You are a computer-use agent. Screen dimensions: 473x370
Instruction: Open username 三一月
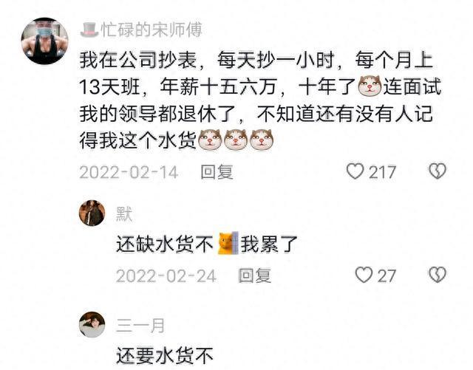click(140, 326)
